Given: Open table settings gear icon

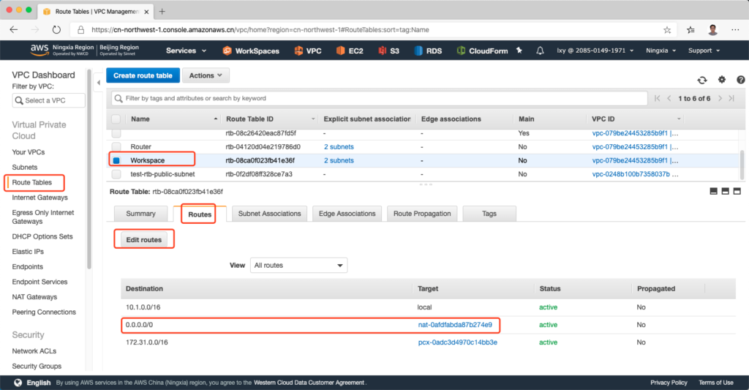Looking at the screenshot, I should click(722, 80).
